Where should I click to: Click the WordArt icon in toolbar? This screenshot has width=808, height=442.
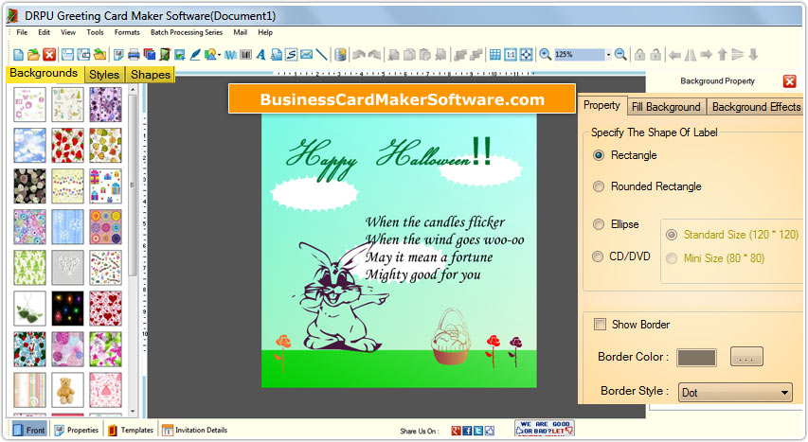pyautogui.click(x=230, y=55)
